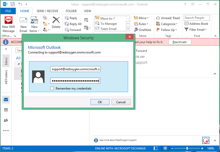Switch to Mail using the envelope icon
Viewport: 220px width, 152px height.
6,100
